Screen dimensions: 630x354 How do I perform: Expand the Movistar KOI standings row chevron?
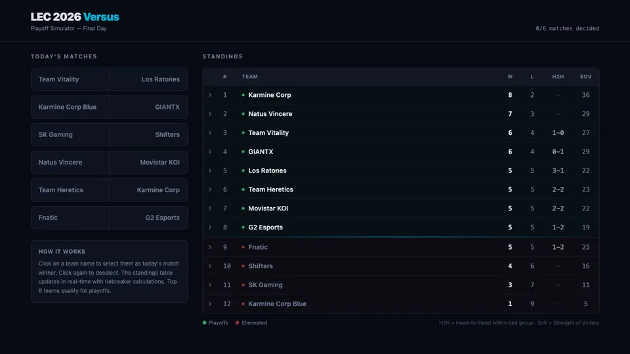[210, 208]
